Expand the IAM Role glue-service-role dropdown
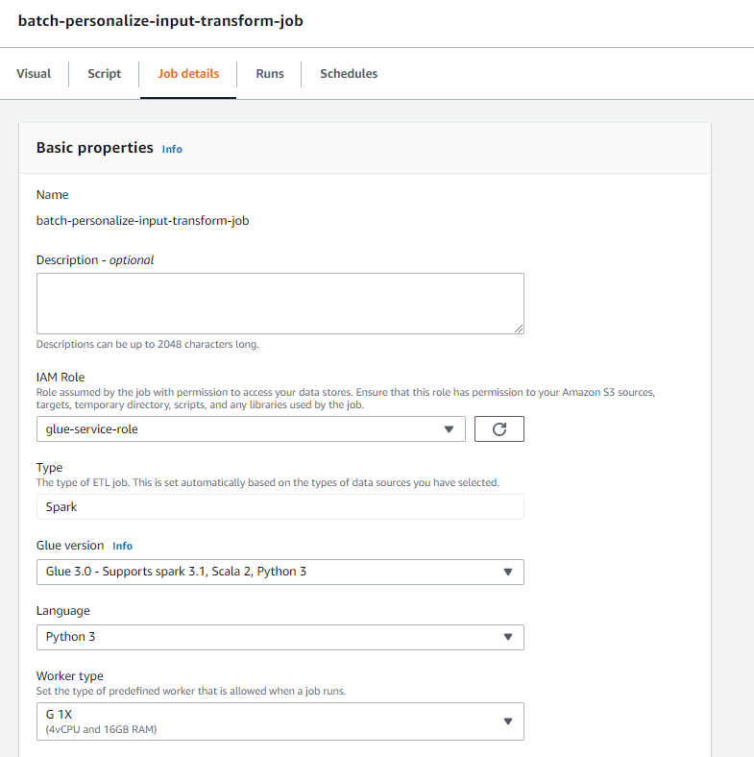 click(x=251, y=429)
